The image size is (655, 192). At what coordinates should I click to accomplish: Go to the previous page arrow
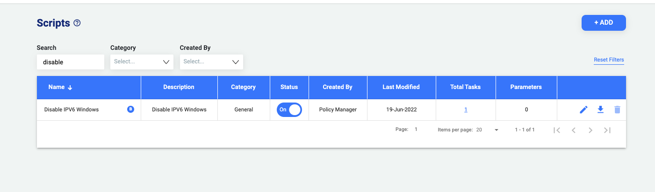coord(574,130)
